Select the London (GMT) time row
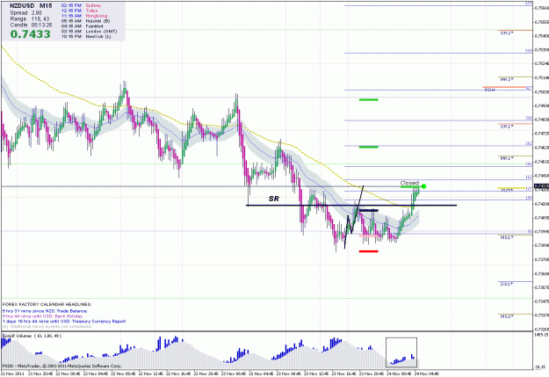The height and width of the screenshot is (377, 549). click(89, 31)
